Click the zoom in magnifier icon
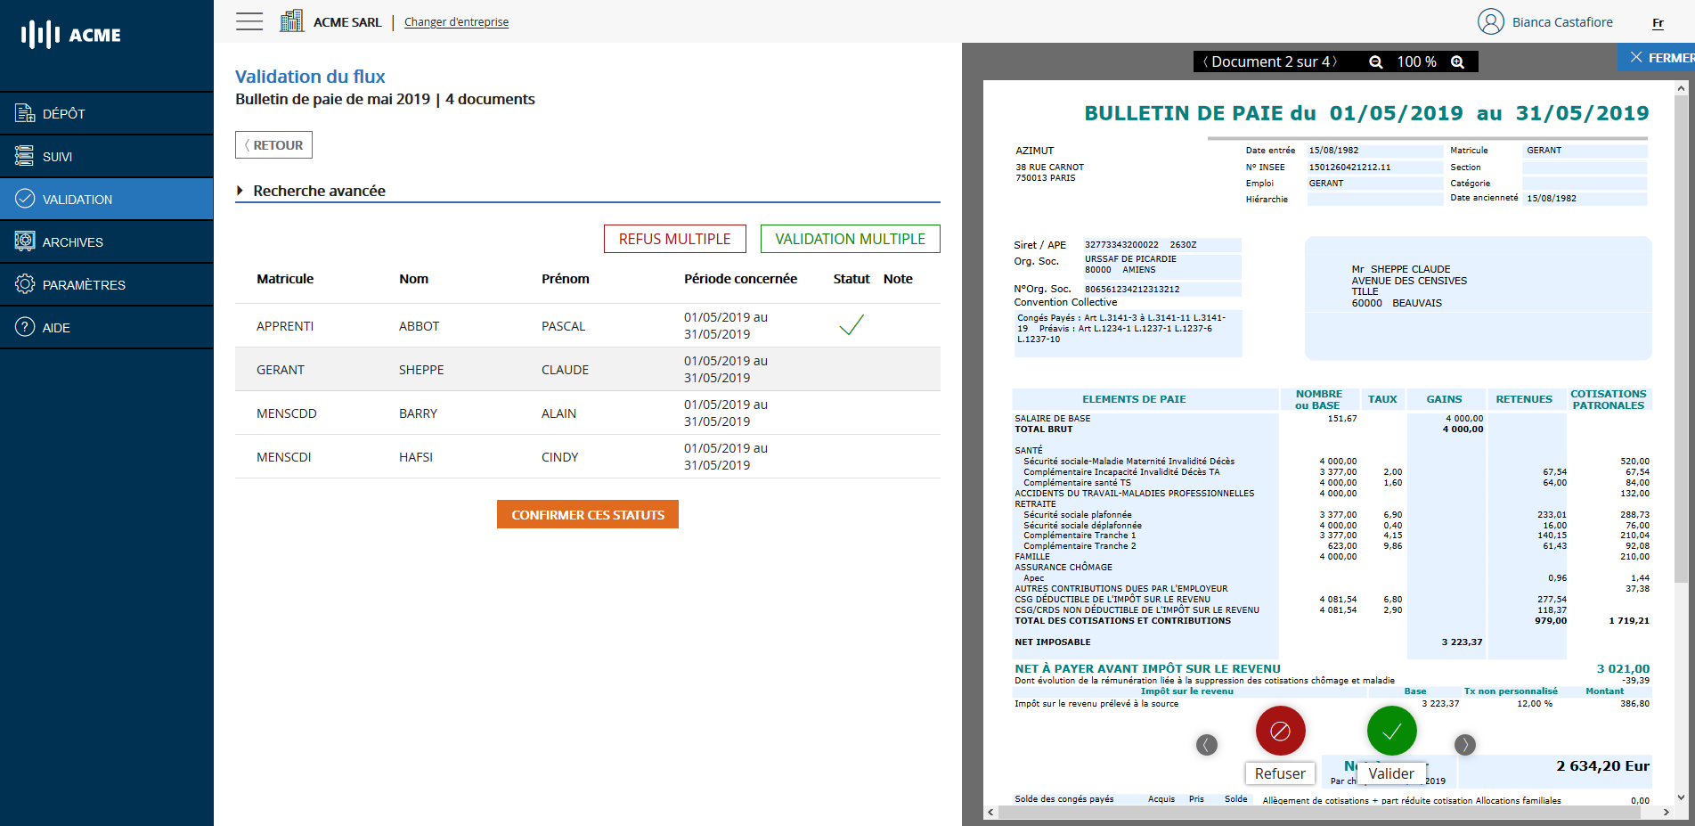This screenshot has width=1695, height=826. (x=1457, y=61)
